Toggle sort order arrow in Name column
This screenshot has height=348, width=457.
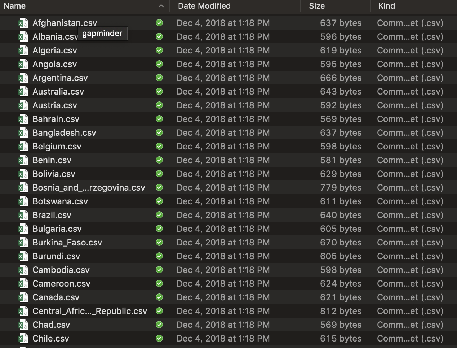pyautogui.click(x=161, y=6)
